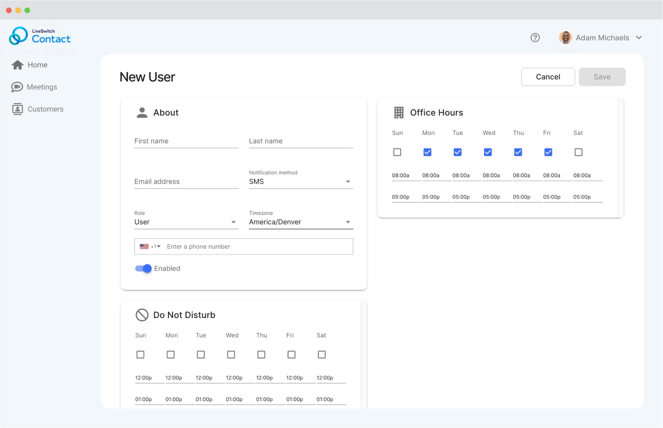The image size is (663, 428).
Task: Click the Save button
Action: point(602,77)
